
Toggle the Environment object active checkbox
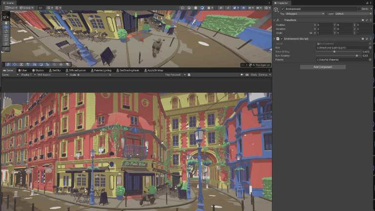282,9
